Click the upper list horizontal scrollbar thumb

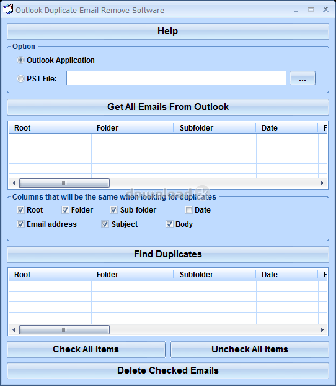pos(64,183)
